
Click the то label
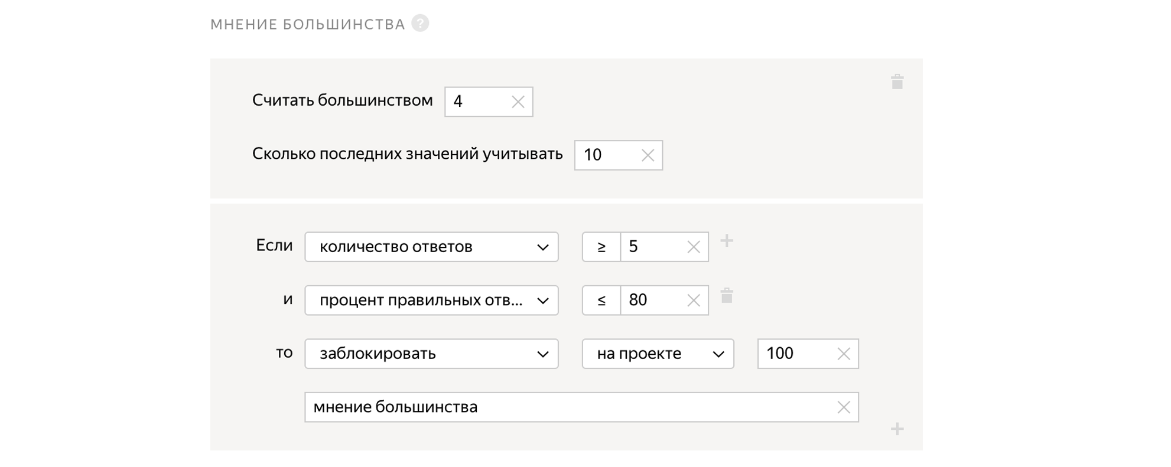[284, 353]
